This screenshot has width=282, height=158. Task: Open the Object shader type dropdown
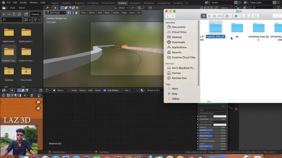(61, 90)
